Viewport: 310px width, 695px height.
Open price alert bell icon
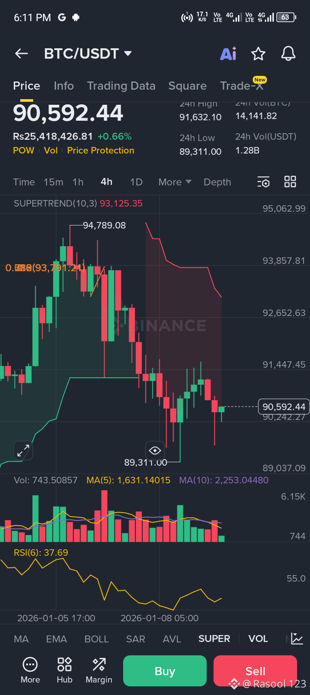point(288,53)
